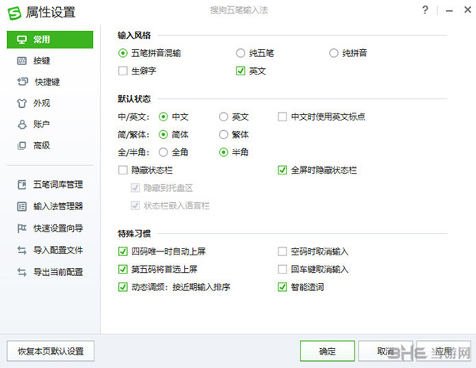Click the 特殊习惯 section heading
476x368 pixels.
coord(134,234)
